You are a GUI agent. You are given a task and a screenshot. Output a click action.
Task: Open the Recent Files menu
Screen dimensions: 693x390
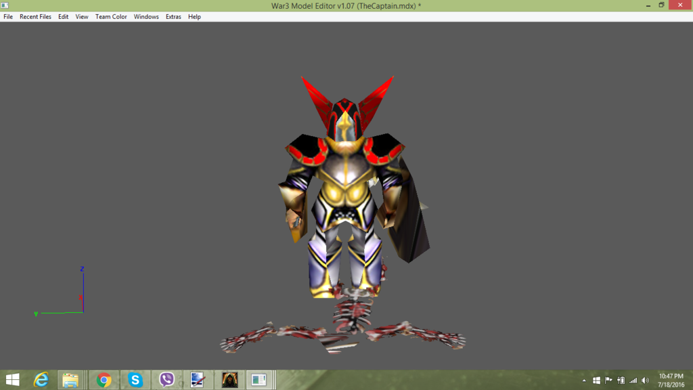(x=35, y=17)
